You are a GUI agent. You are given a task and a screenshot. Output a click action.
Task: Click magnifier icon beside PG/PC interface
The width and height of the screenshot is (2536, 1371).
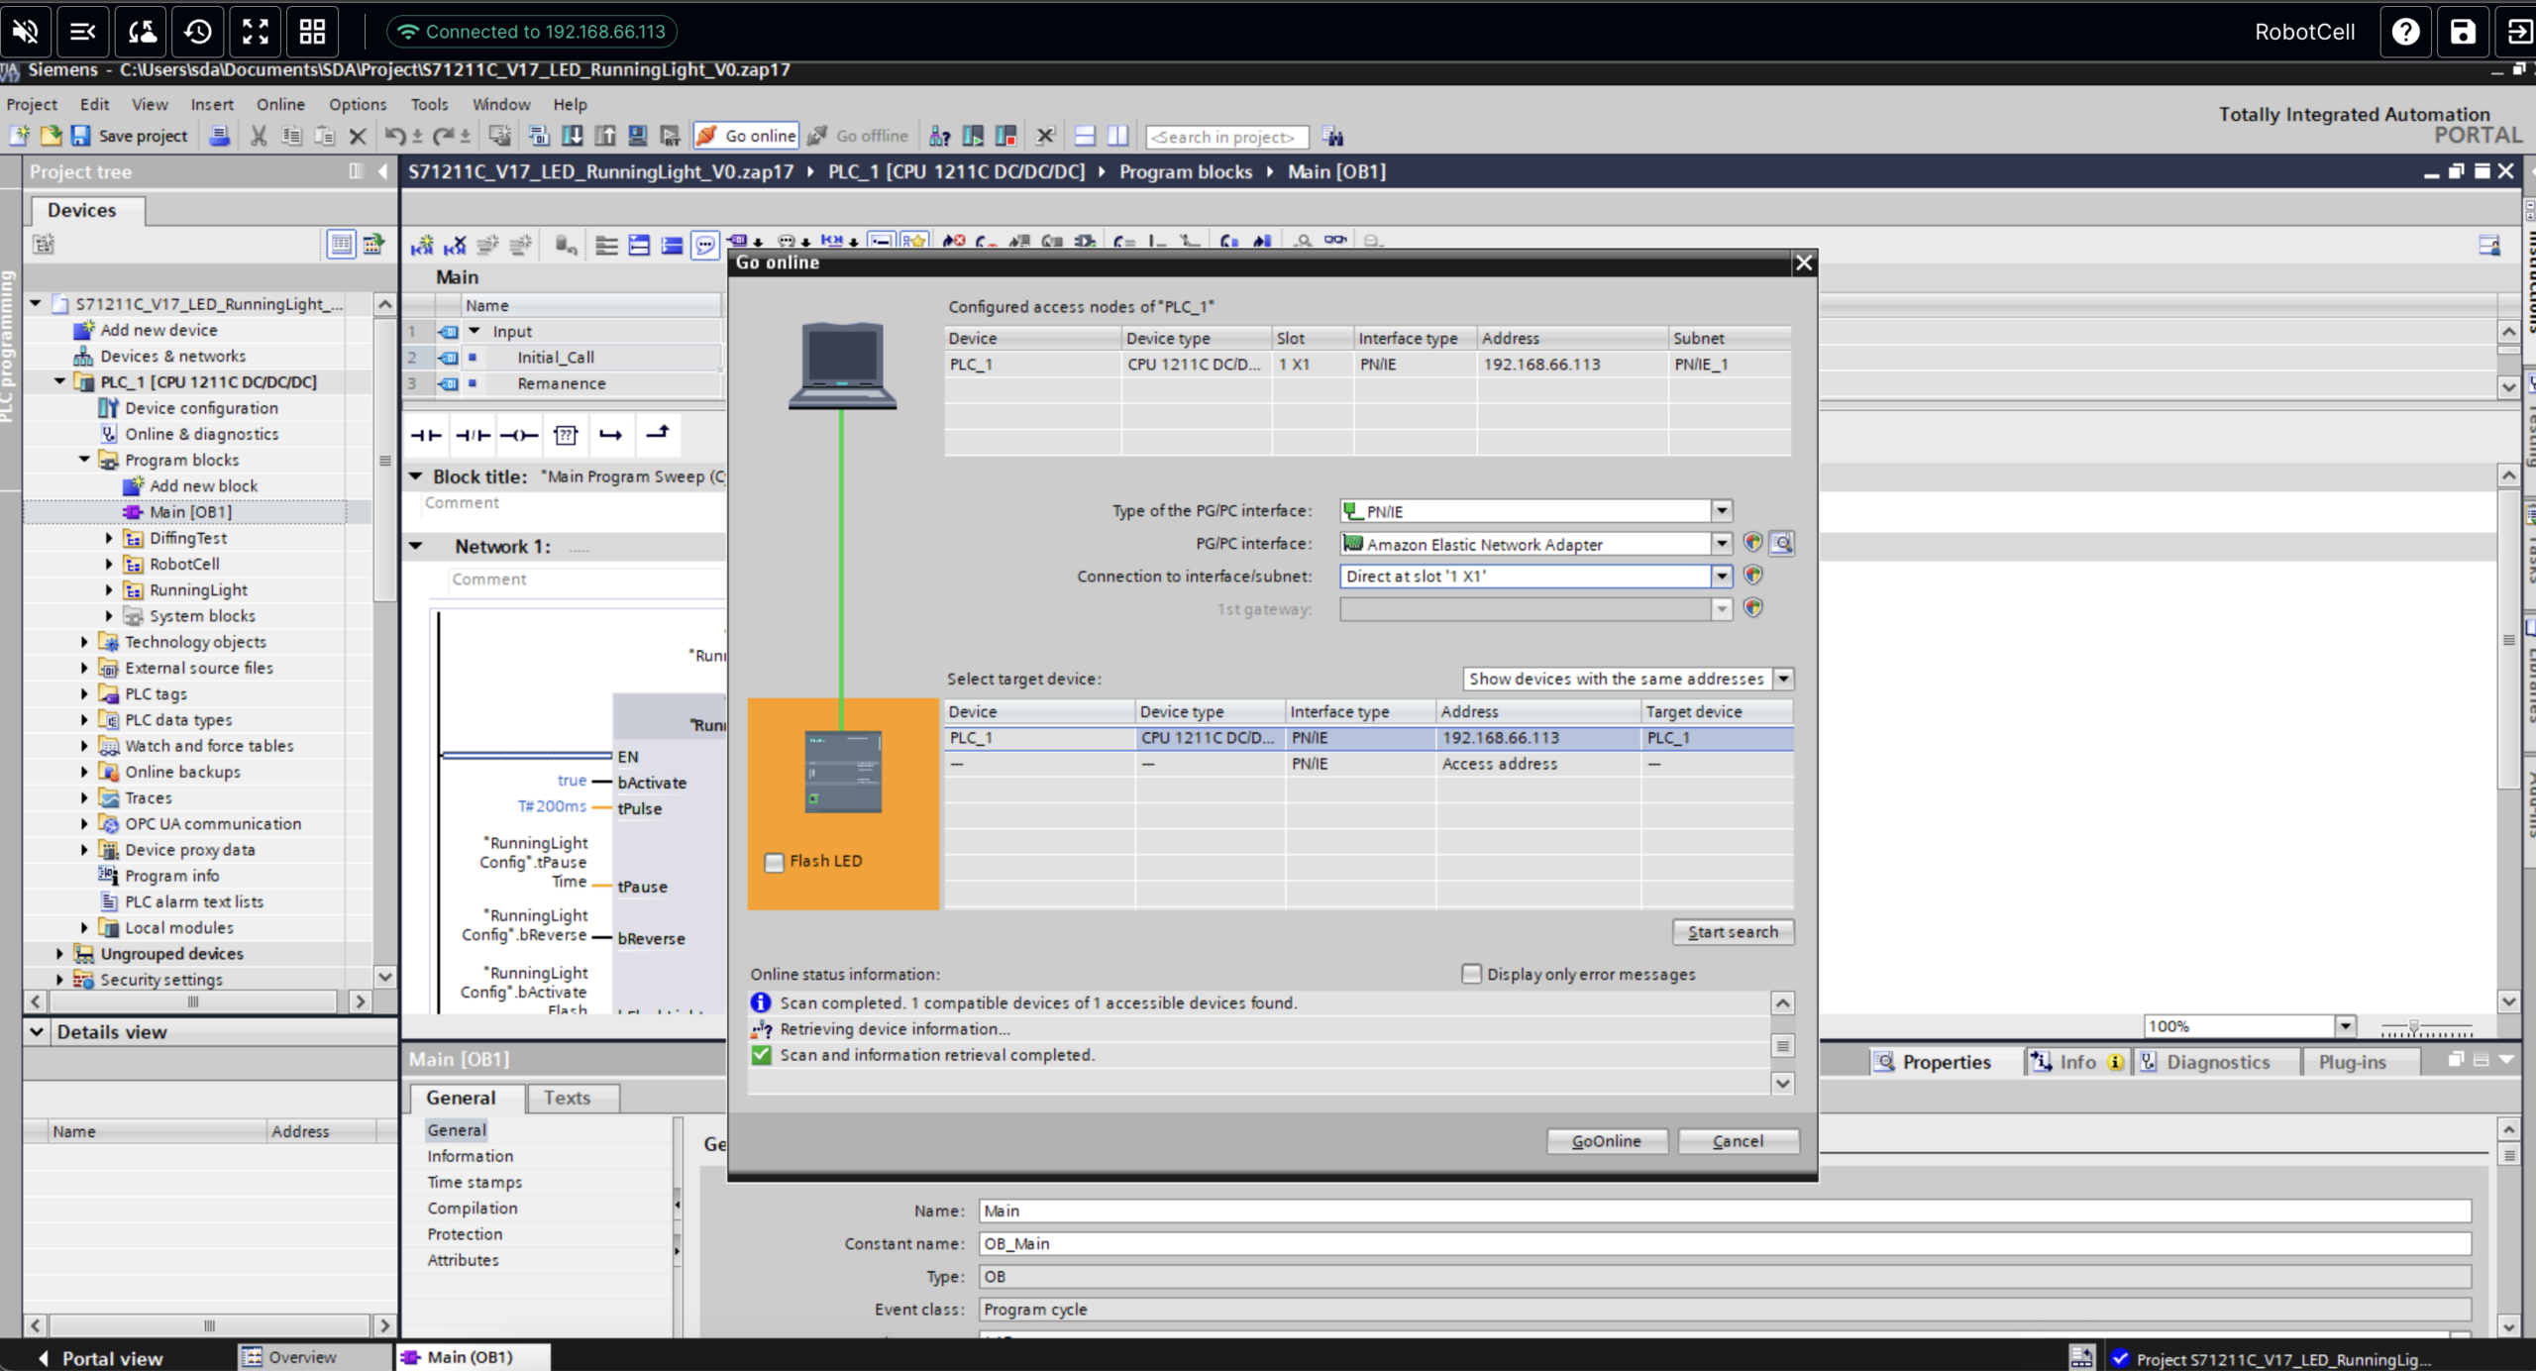coord(1782,543)
